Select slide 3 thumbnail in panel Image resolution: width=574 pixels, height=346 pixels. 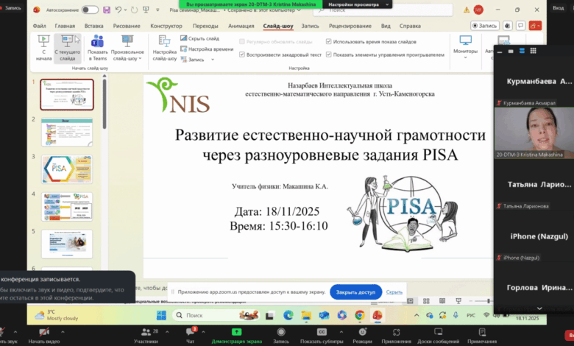67,169
